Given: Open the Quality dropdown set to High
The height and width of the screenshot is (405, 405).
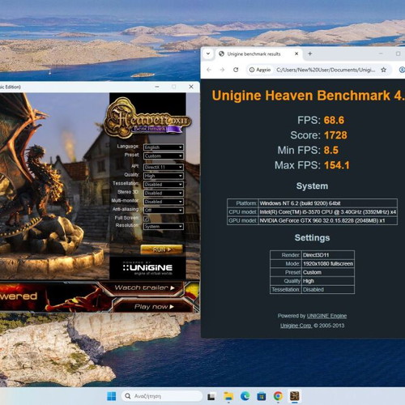Looking at the screenshot, I should [x=164, y=176].
